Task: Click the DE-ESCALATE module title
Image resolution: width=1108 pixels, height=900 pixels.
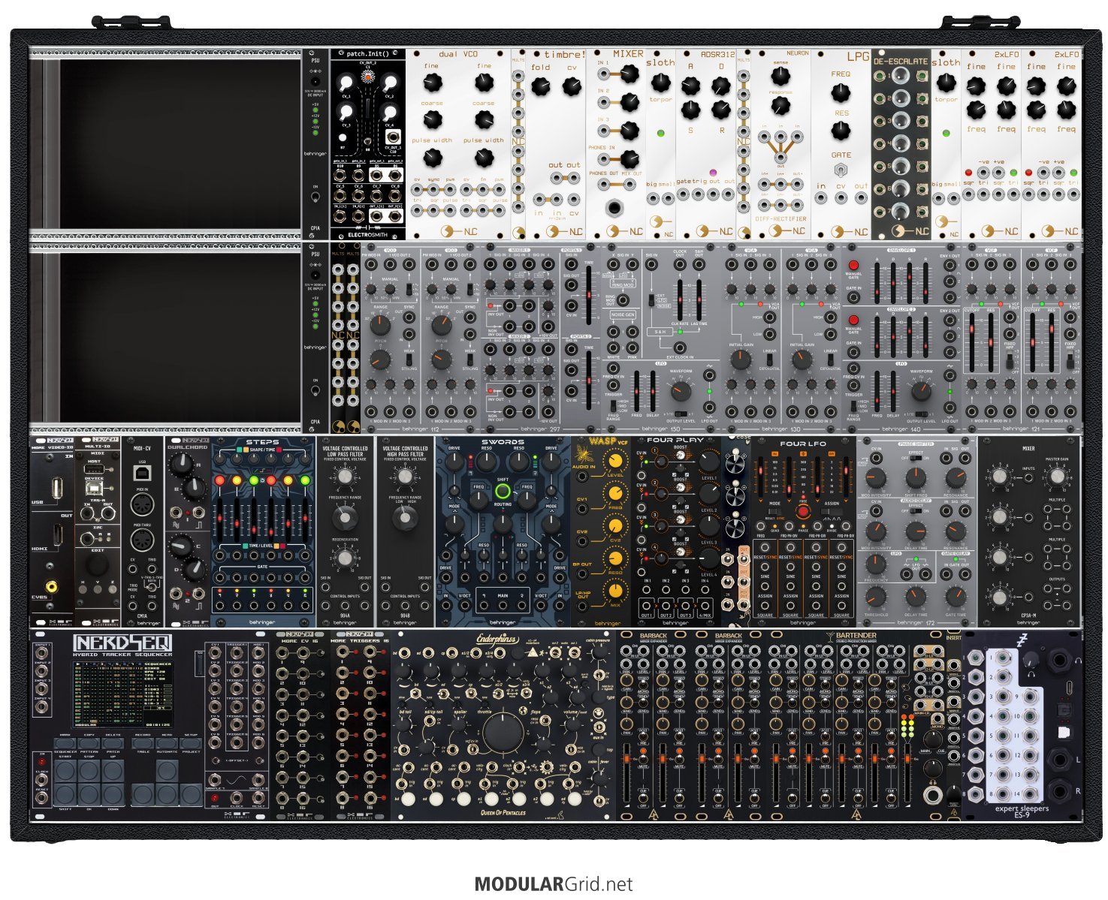Action: [901, 62]
